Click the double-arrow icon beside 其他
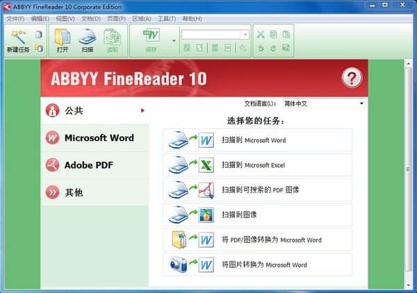The image size is (417, 293). pos(52,192)
